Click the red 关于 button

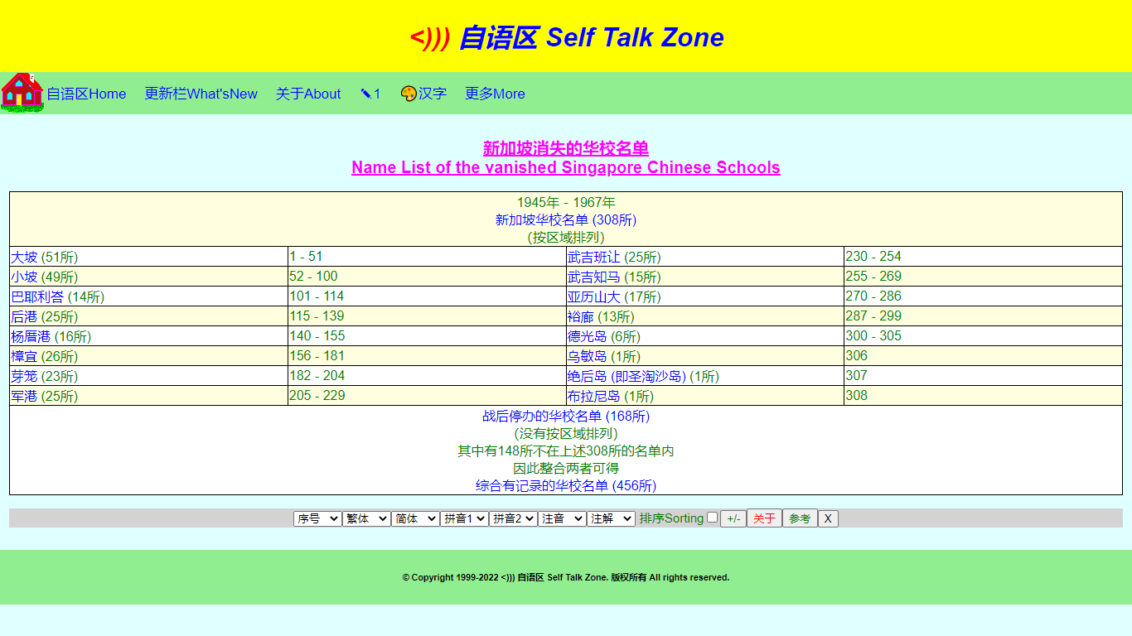coord(764,518)
